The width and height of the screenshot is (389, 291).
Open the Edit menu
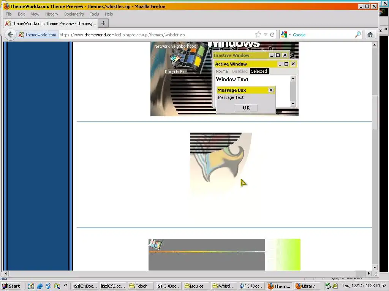[x=21, y=14]
